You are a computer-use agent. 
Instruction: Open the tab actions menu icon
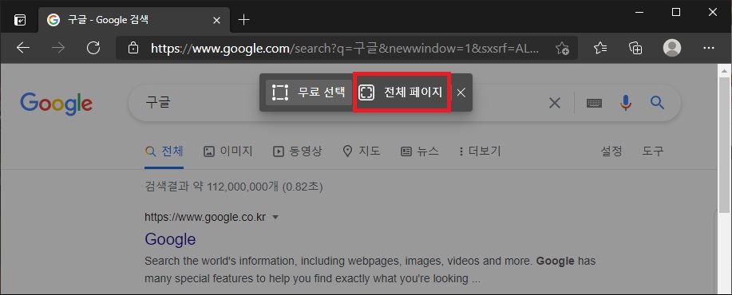20,20
